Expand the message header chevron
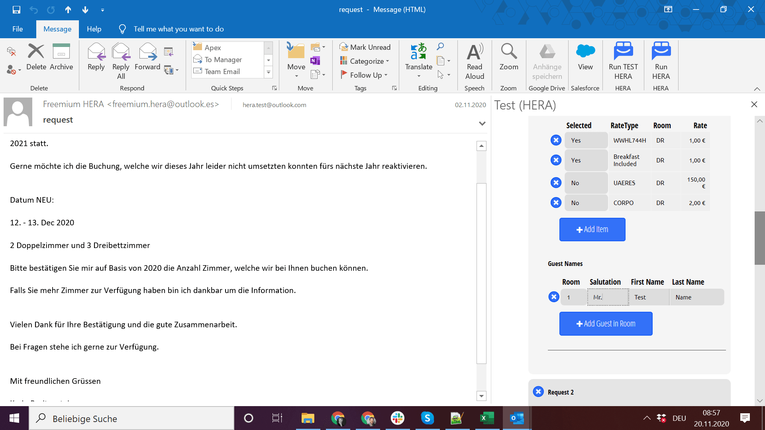The width and height of the screenshot is (765, 430). [x=482, y=123]
